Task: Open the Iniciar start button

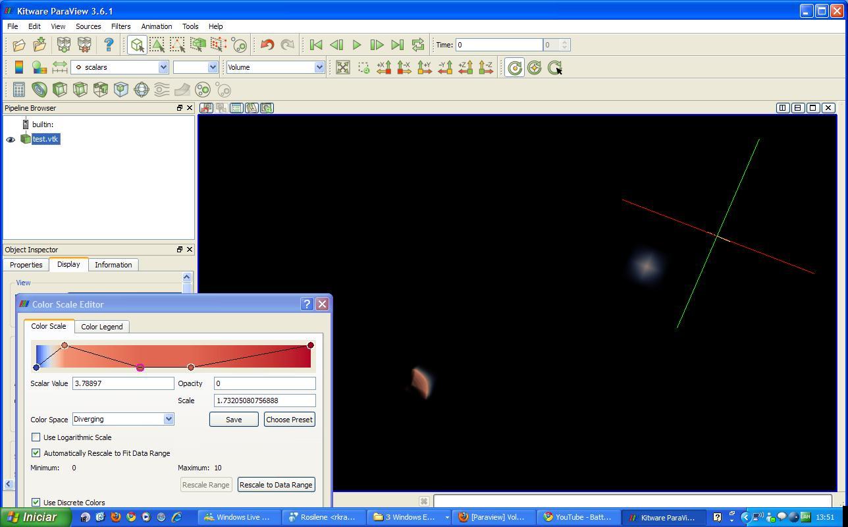Action: click(35, 517)
